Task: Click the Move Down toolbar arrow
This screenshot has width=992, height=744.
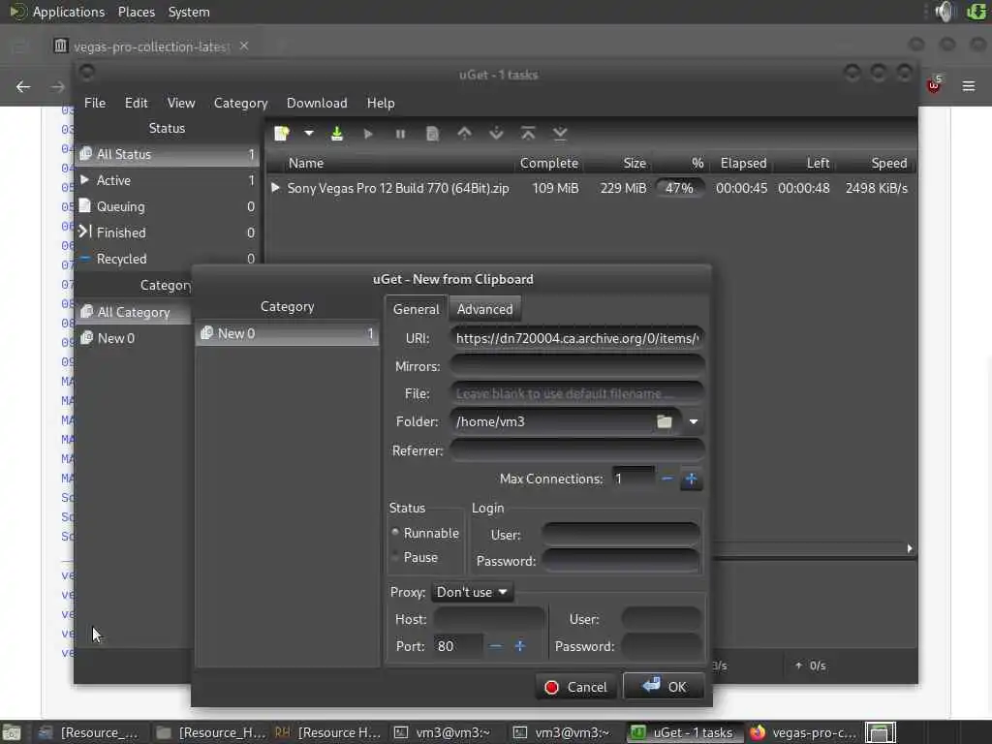Action: [x=497, y=134]
